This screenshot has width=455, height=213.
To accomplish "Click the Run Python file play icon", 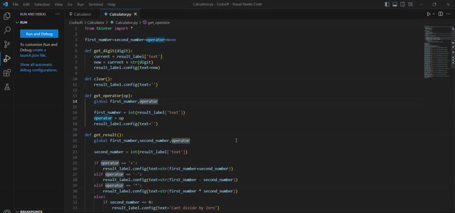I will [429, 14].
